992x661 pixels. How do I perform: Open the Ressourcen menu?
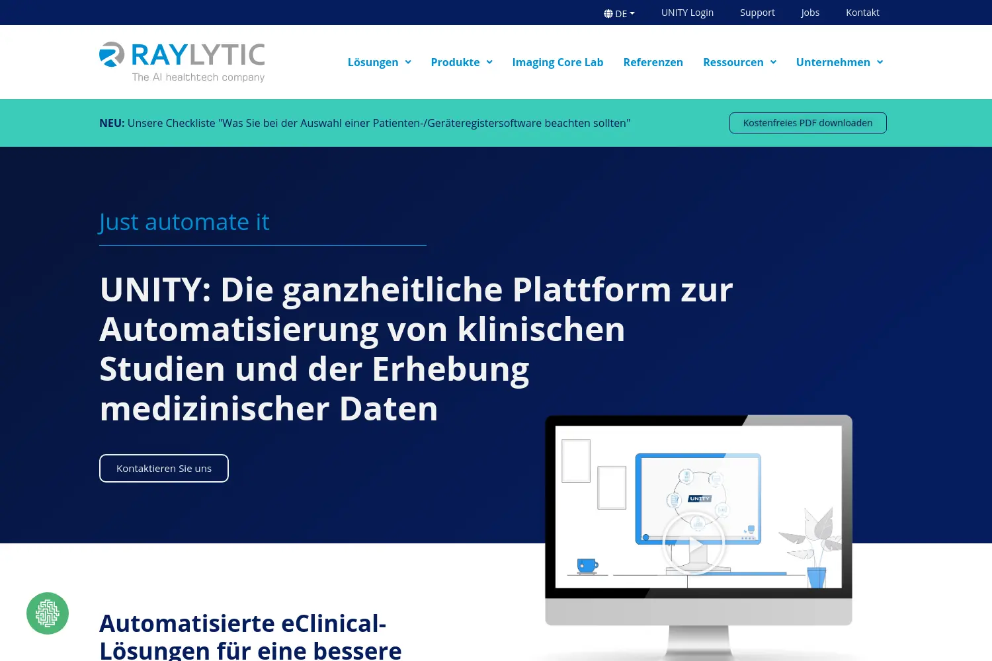pyautogui.click(x=733, y=62)
